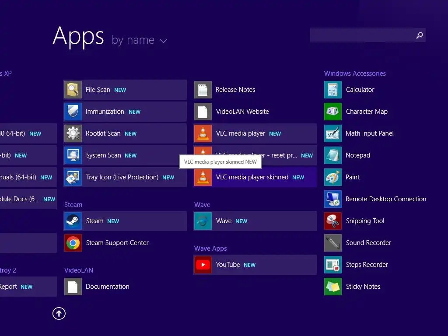Viewport: 448px width, 336px height.
Task: Open the Math Input Panel icon
Action: tap(333, 133)
